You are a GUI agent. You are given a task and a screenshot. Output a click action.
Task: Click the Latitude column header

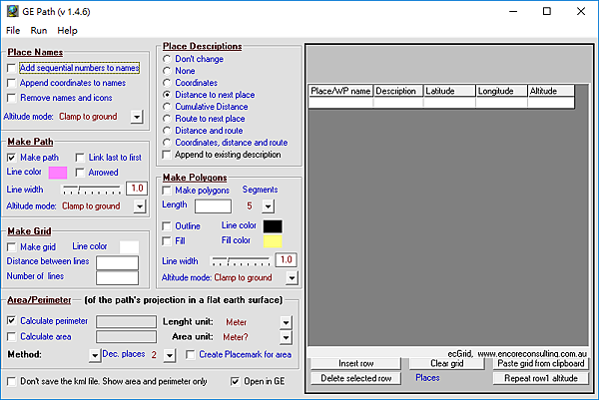[449, 91]
